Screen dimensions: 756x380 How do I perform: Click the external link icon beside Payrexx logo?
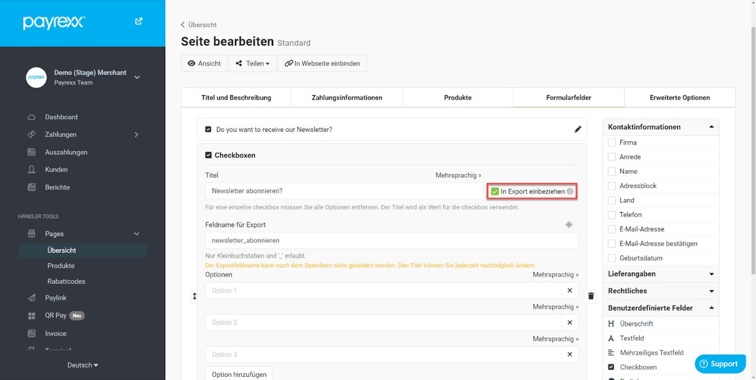point(139,22)
